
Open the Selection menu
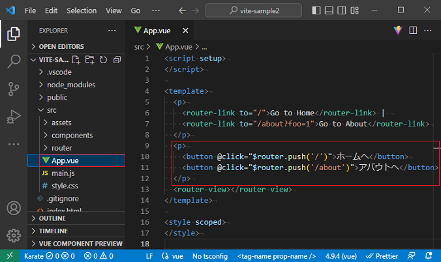coord(82,10)
